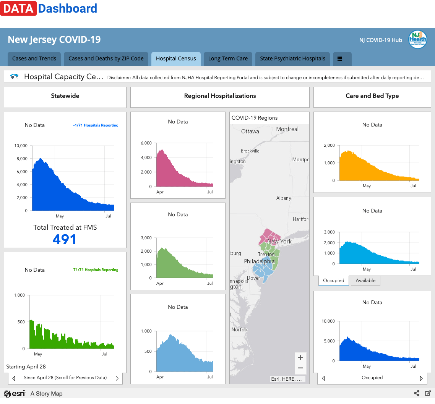Click the hospital capacity census header icon

pyautogui.click(x=14, y=76)
